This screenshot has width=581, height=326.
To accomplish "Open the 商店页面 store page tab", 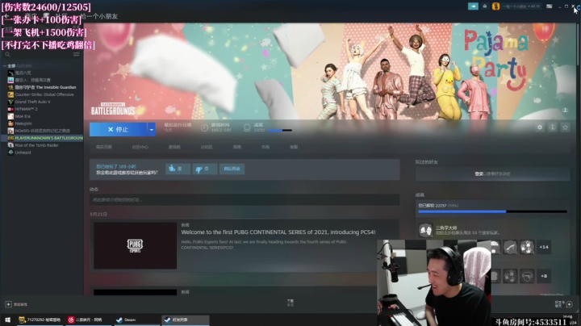I will point(104,147).
